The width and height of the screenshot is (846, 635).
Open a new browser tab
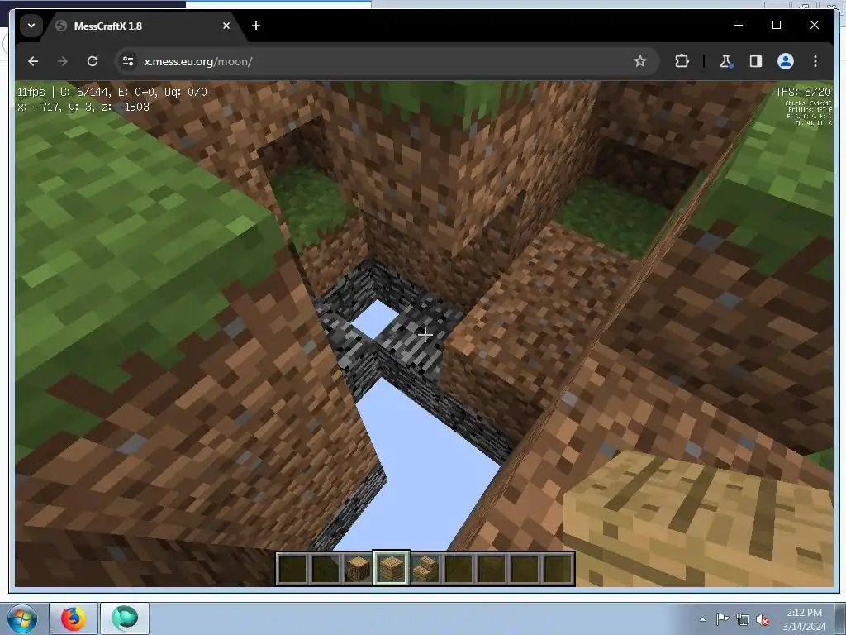(x=256, y=26)
